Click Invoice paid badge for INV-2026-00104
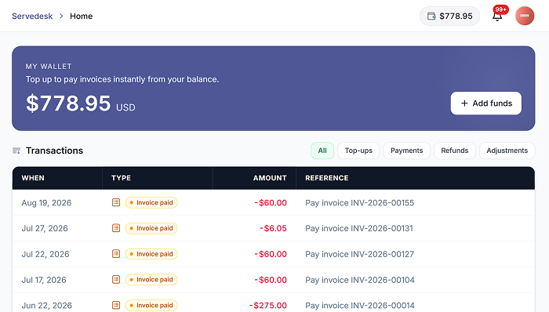This screenshot has height=312, width=549. pos(151,280)
